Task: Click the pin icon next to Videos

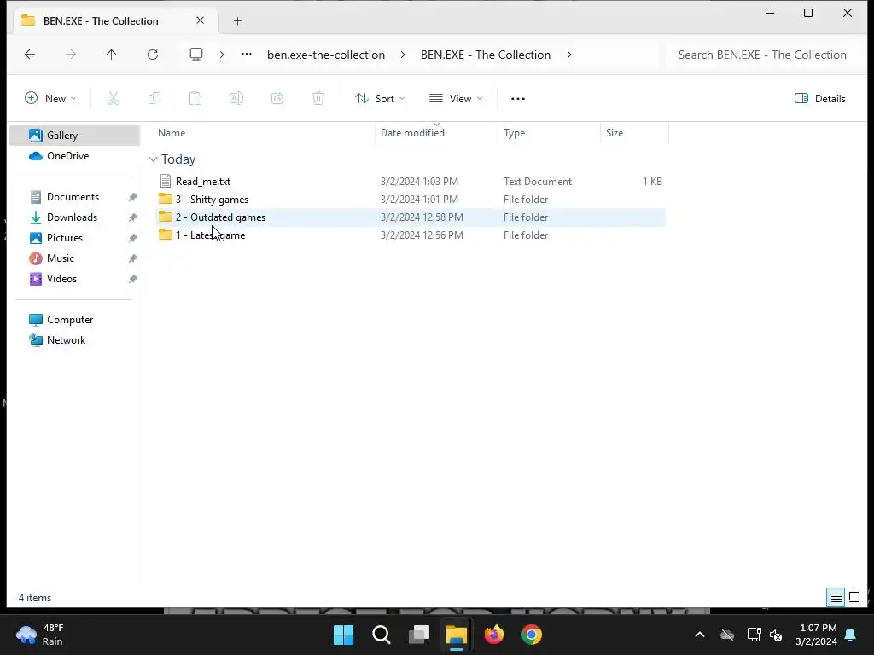Action: [x=132, y=279]
